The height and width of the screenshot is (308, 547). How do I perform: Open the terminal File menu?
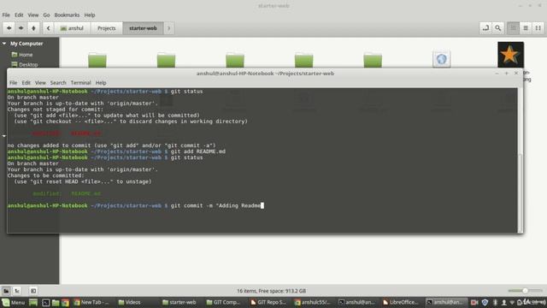tap(14, 83)
